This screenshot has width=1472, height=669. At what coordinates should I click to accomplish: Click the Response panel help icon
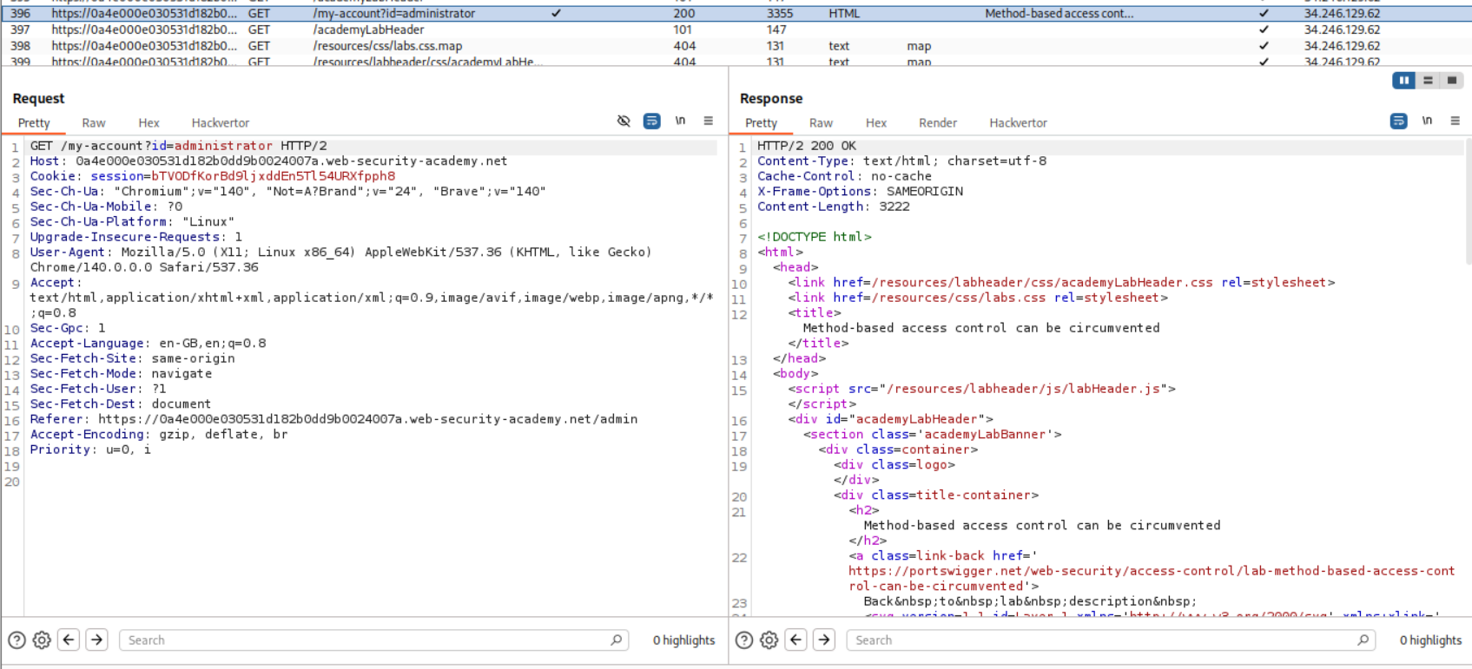tap(744, 640)
